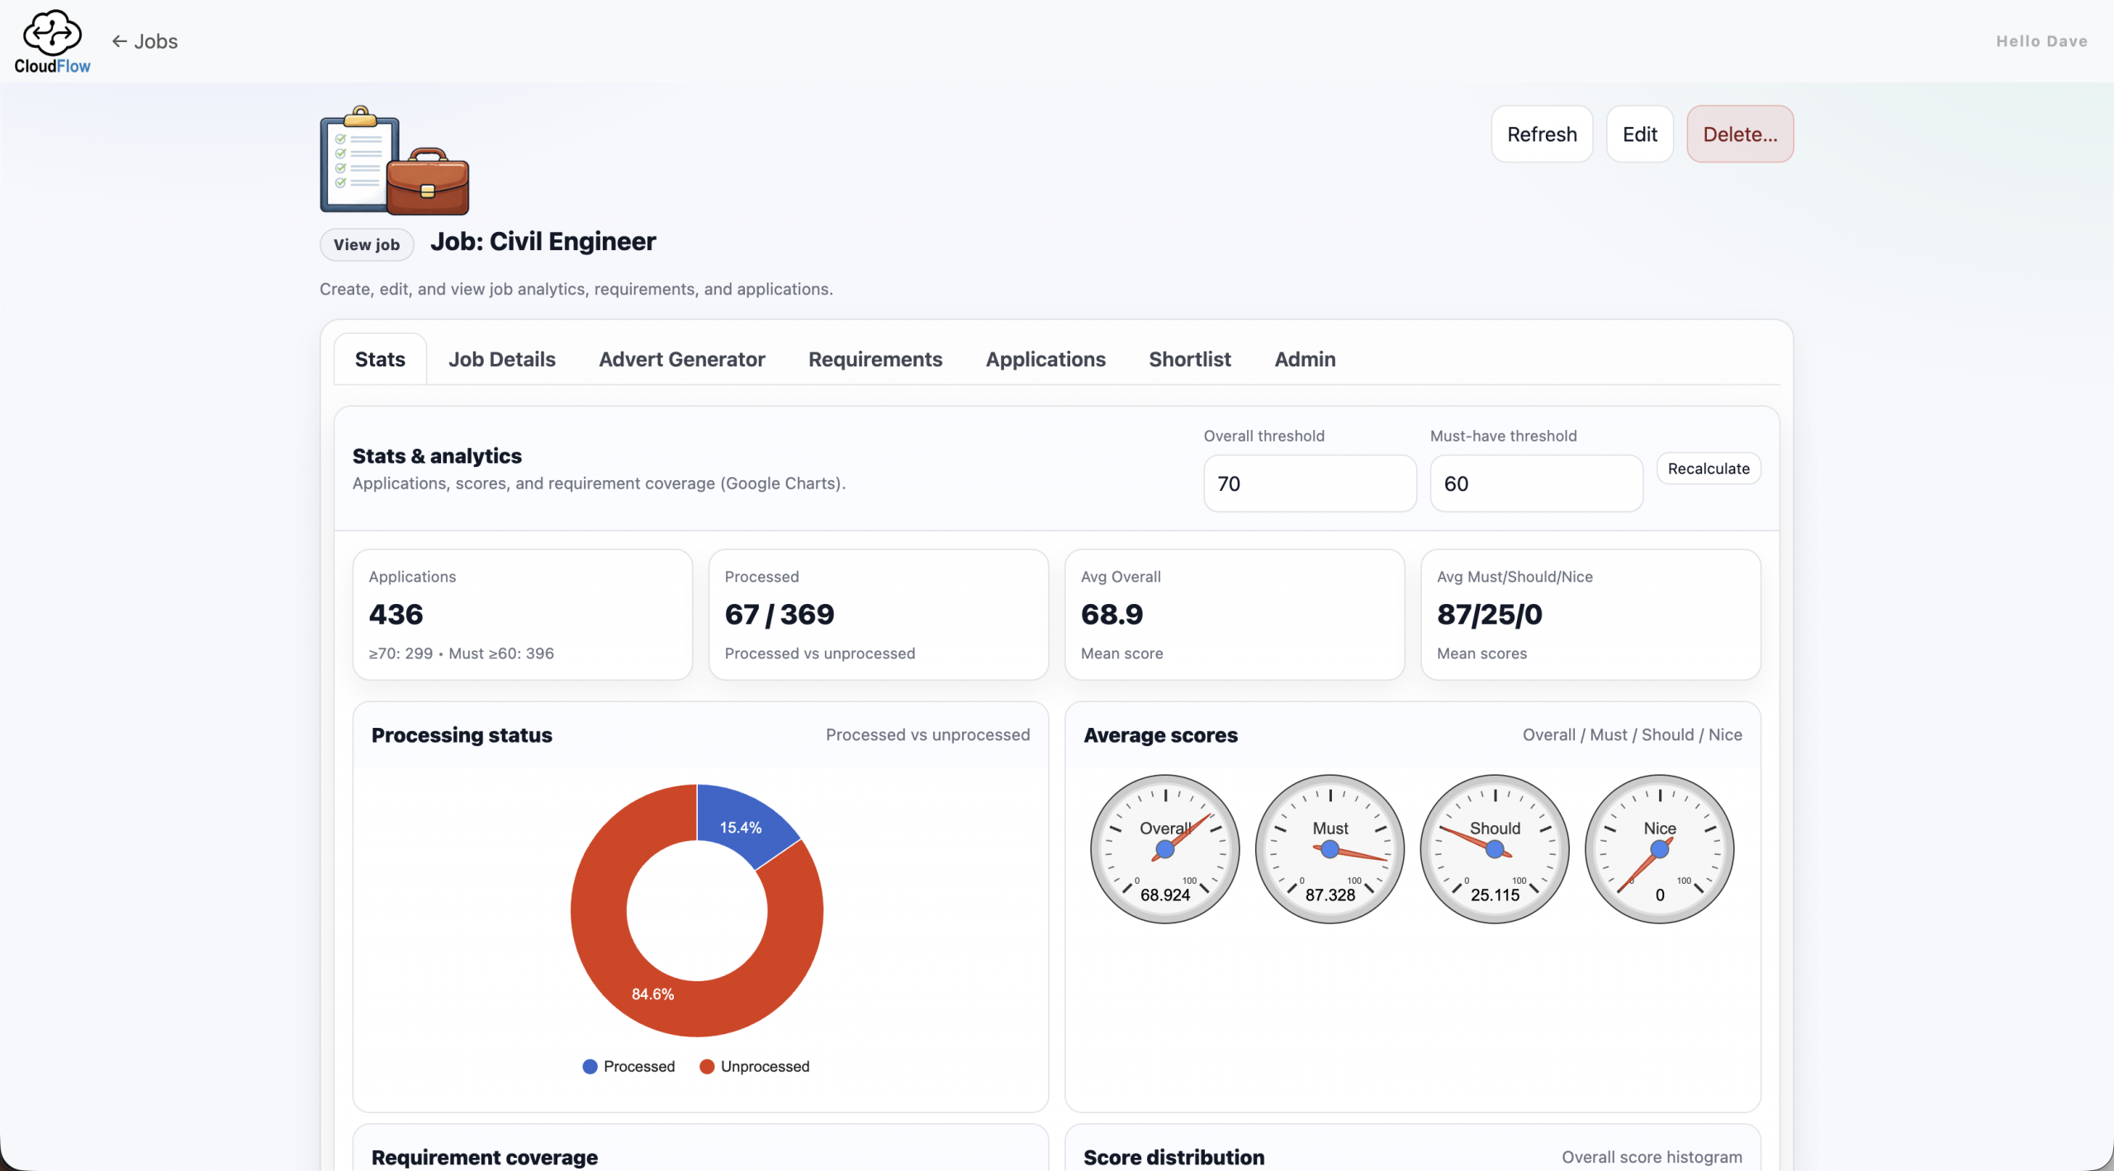Open the Requirements tab
This screenshot has width=2114, height=1171.
875,359
